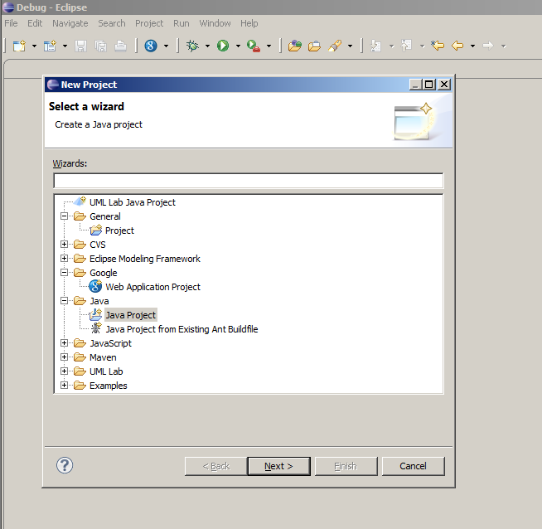Screen dimensions: 542x529
Task: Open the Window menu
Action: [215, 23]
